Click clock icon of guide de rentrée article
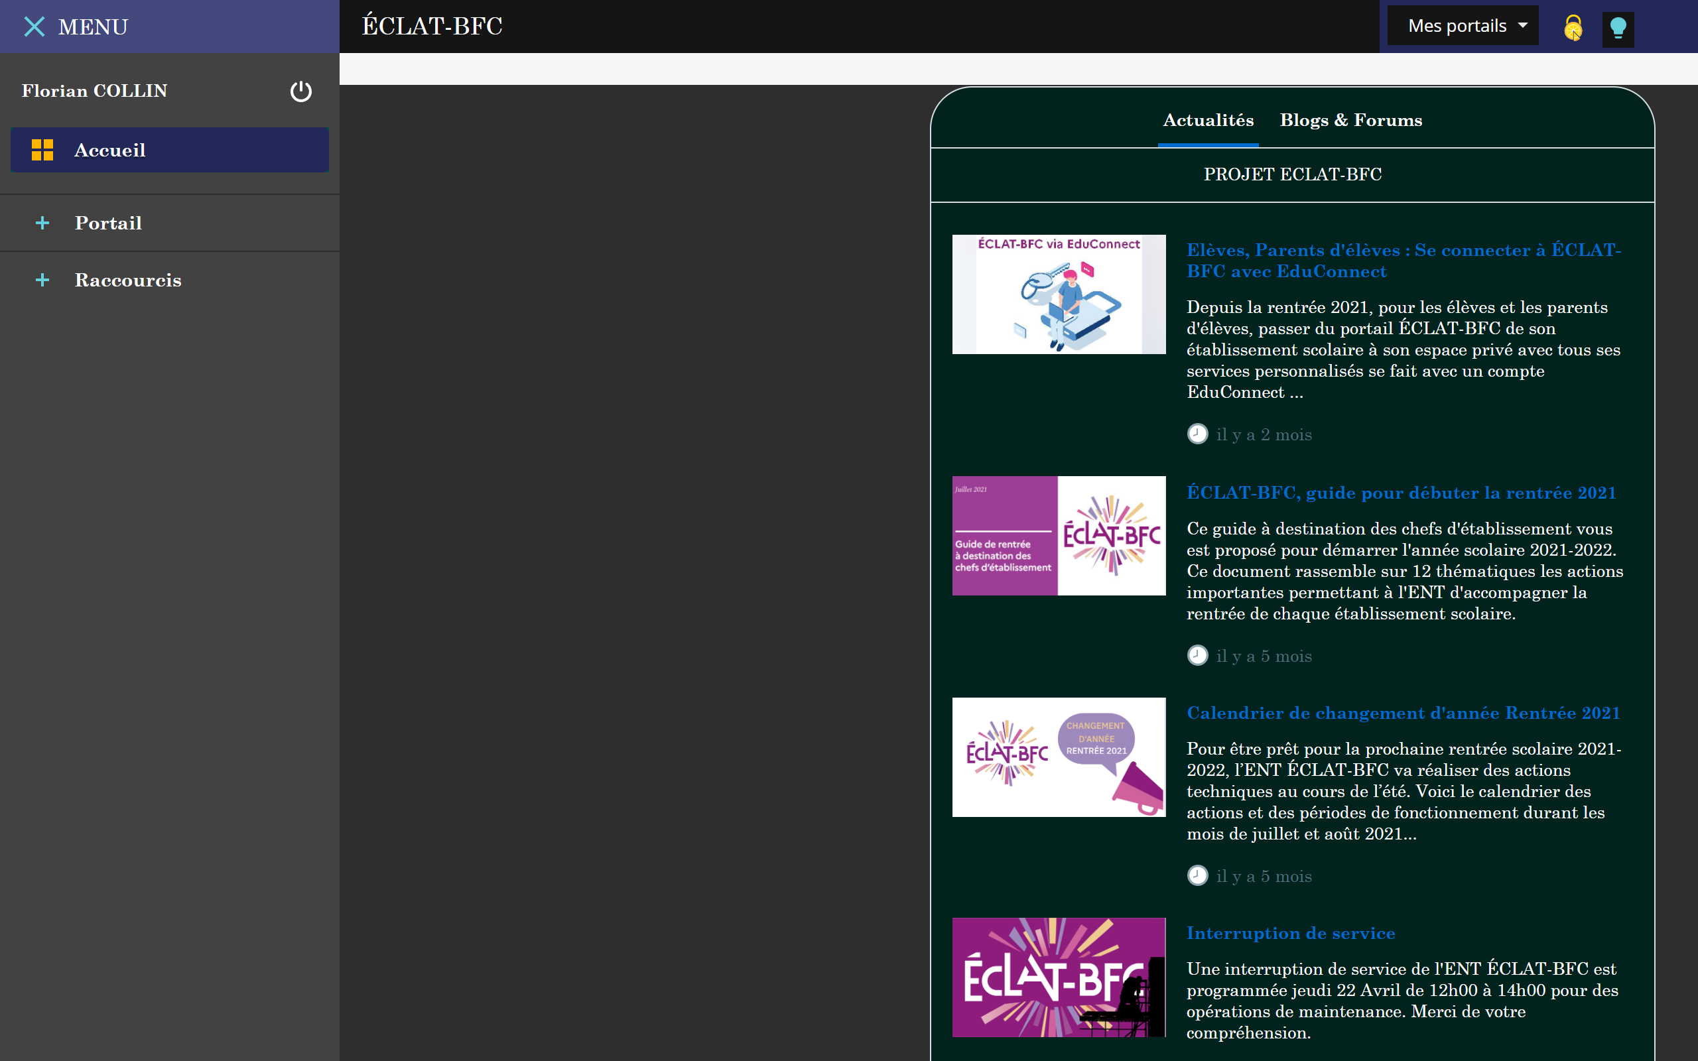The image size is (1698, 1061). (x=1197, y=655)
